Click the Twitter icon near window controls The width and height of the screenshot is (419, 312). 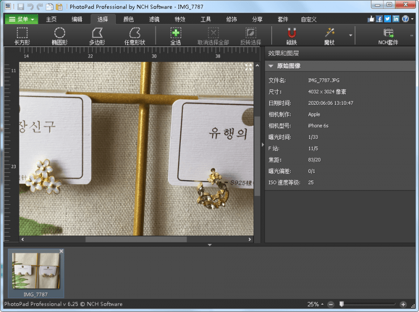click(387, 18)
